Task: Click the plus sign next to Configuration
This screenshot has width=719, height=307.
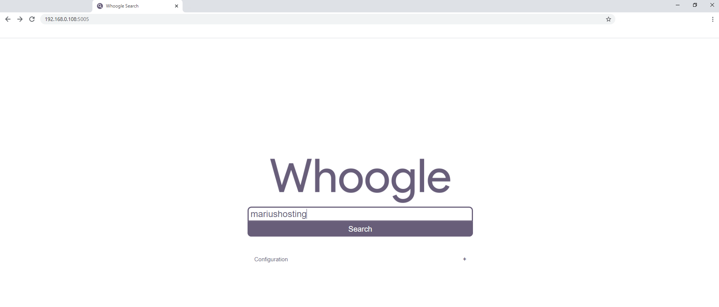Action: (464, 259)
